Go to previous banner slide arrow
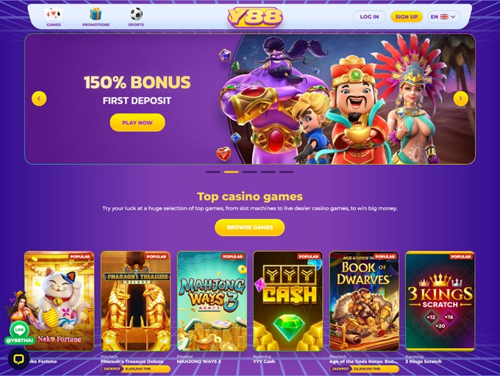The height and width of the screenshot is (376, 500). [x=39, y=99]
